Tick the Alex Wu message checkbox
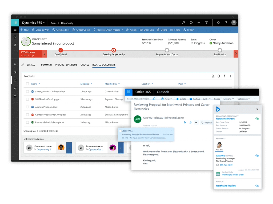 coord(120,131)
